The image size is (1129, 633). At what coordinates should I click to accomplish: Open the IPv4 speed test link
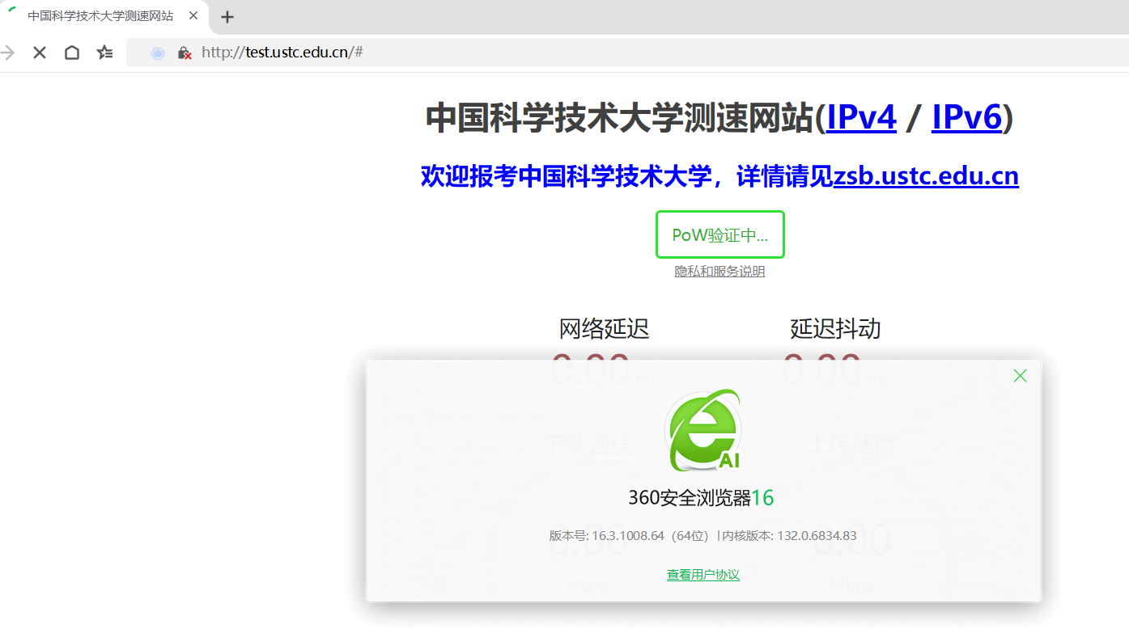tap(861, 118)
